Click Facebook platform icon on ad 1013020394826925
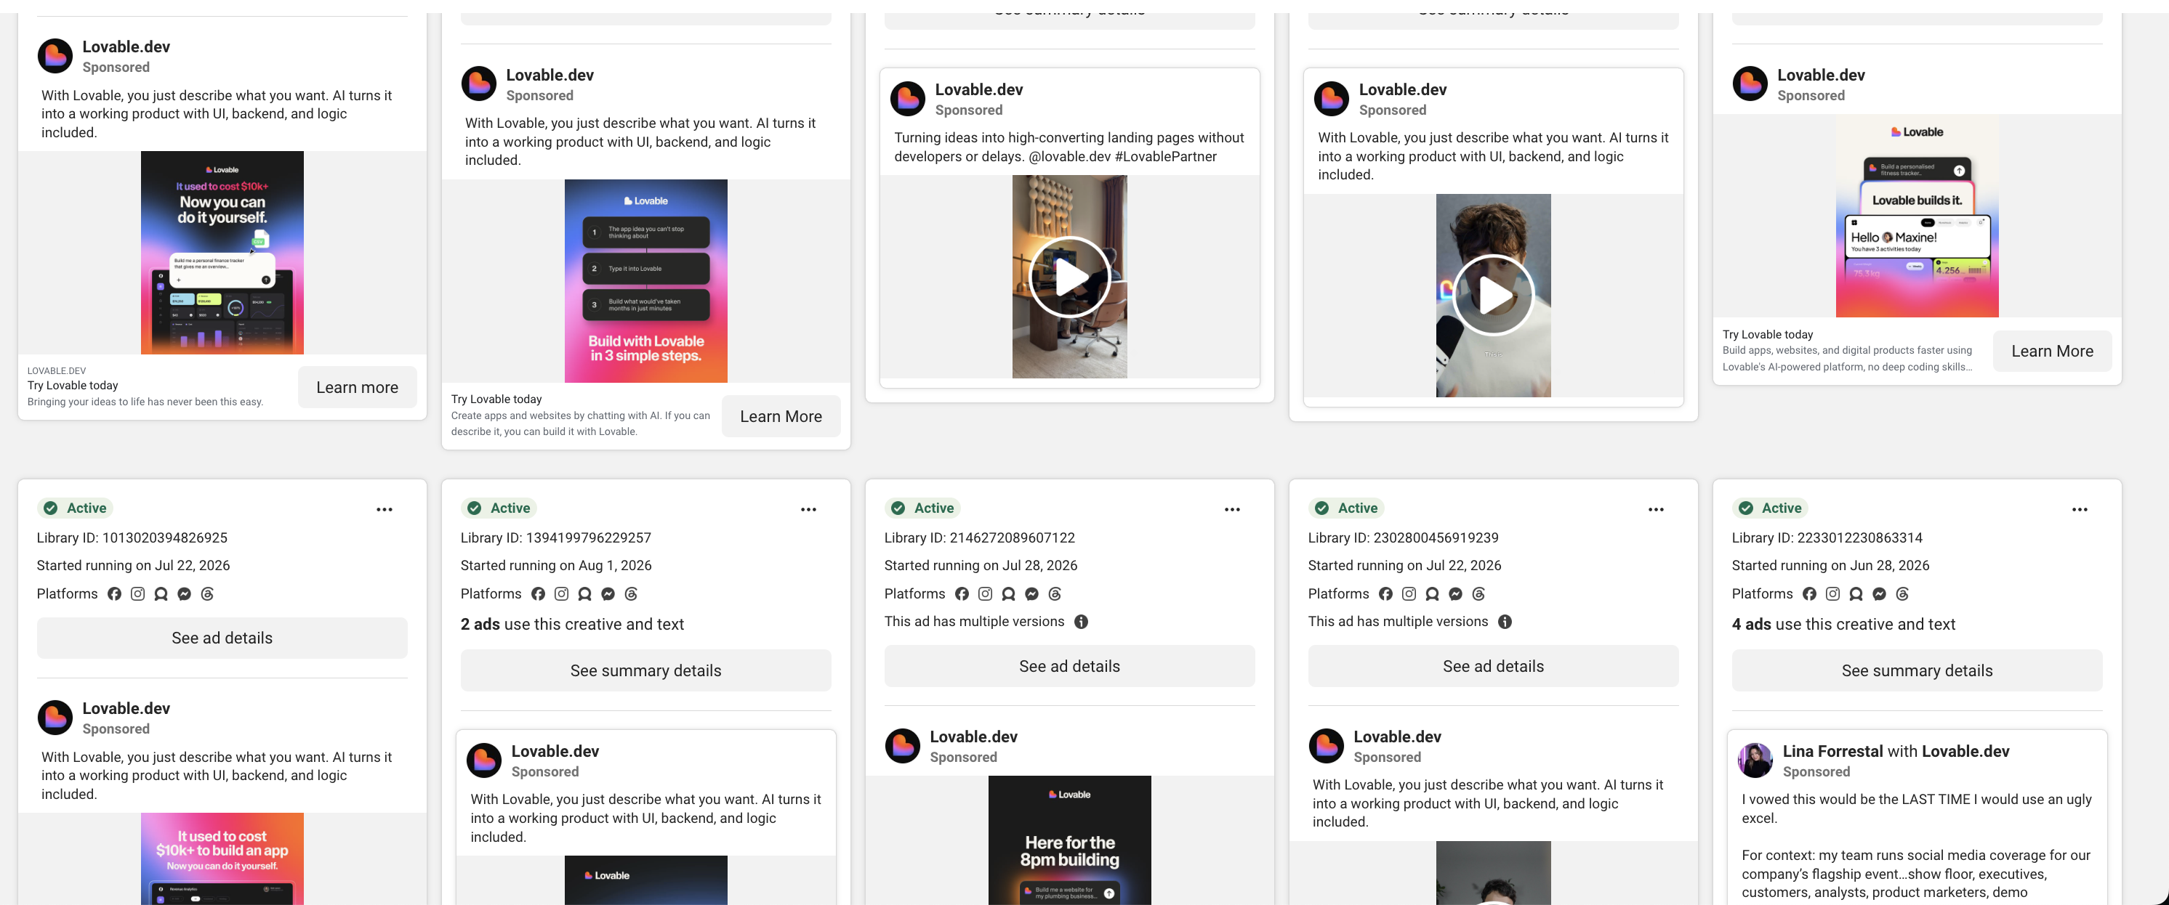2169x905 pixels. (115, 594)
